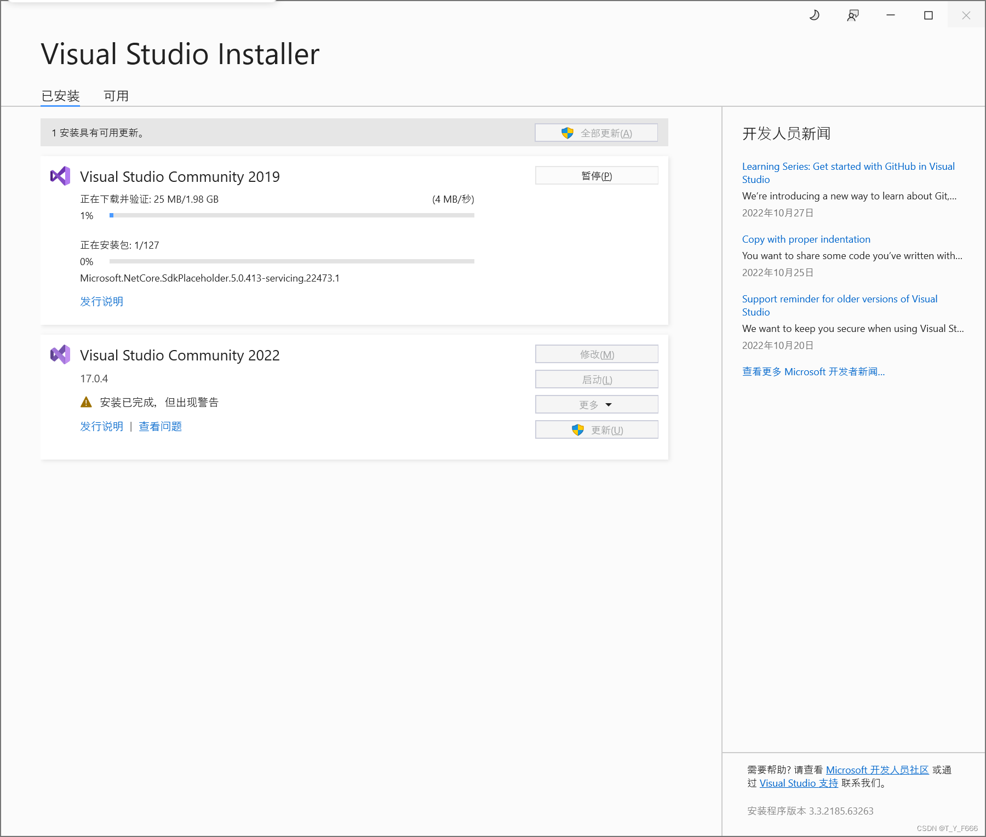
Task: Click Visual Studio Community 2019 title
Action: click(180, 176)
